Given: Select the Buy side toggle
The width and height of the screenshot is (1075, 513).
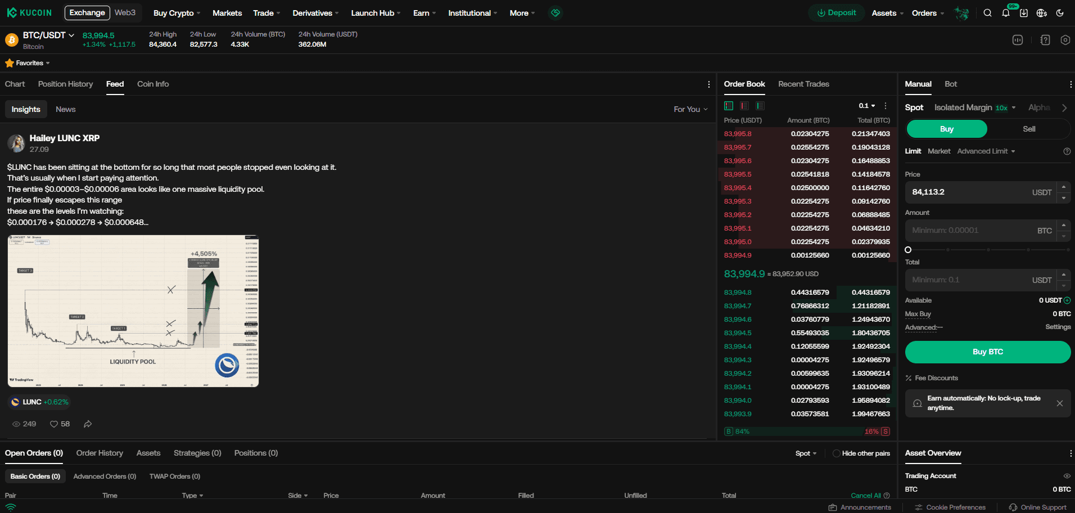Looking at the screenshot, I should (x=947, y=129).
